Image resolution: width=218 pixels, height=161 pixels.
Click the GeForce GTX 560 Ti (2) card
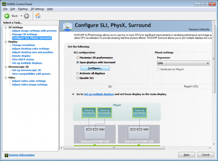click(x=139, y=134)
